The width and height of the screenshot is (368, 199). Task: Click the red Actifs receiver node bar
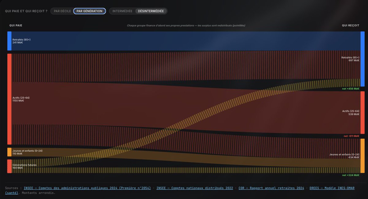[x=362, y=112]
